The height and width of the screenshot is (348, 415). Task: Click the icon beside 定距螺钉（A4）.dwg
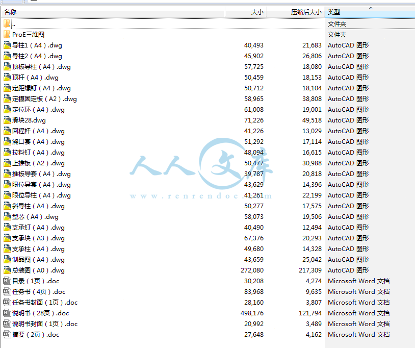[x=7, y=88]
